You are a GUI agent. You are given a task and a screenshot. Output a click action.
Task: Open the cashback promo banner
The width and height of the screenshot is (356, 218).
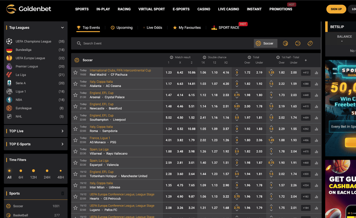pyautogui.click(x=341, y=189)
